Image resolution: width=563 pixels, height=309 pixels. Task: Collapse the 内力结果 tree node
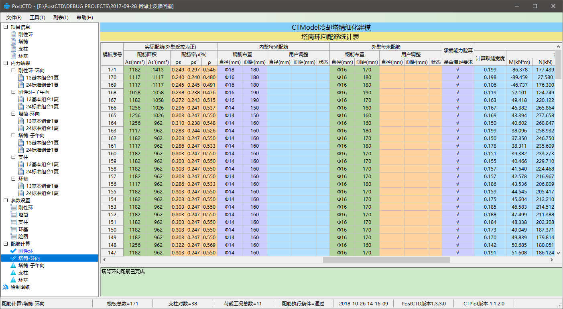pyautogui.click(x=6, y=63)
